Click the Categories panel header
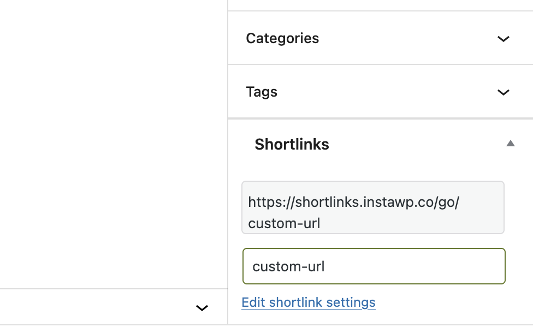Viewport: 533px width, 333px height. (282, 38)
